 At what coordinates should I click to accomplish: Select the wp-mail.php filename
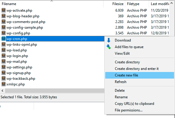point(17,62)
